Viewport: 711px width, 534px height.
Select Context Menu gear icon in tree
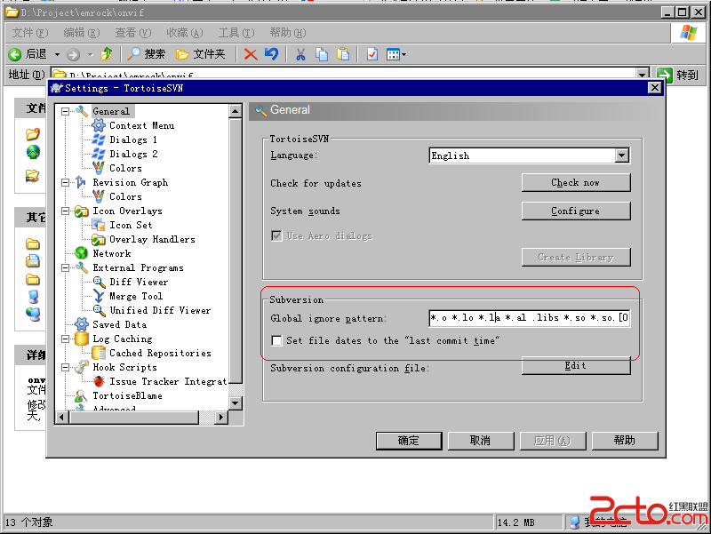(99, 125)
